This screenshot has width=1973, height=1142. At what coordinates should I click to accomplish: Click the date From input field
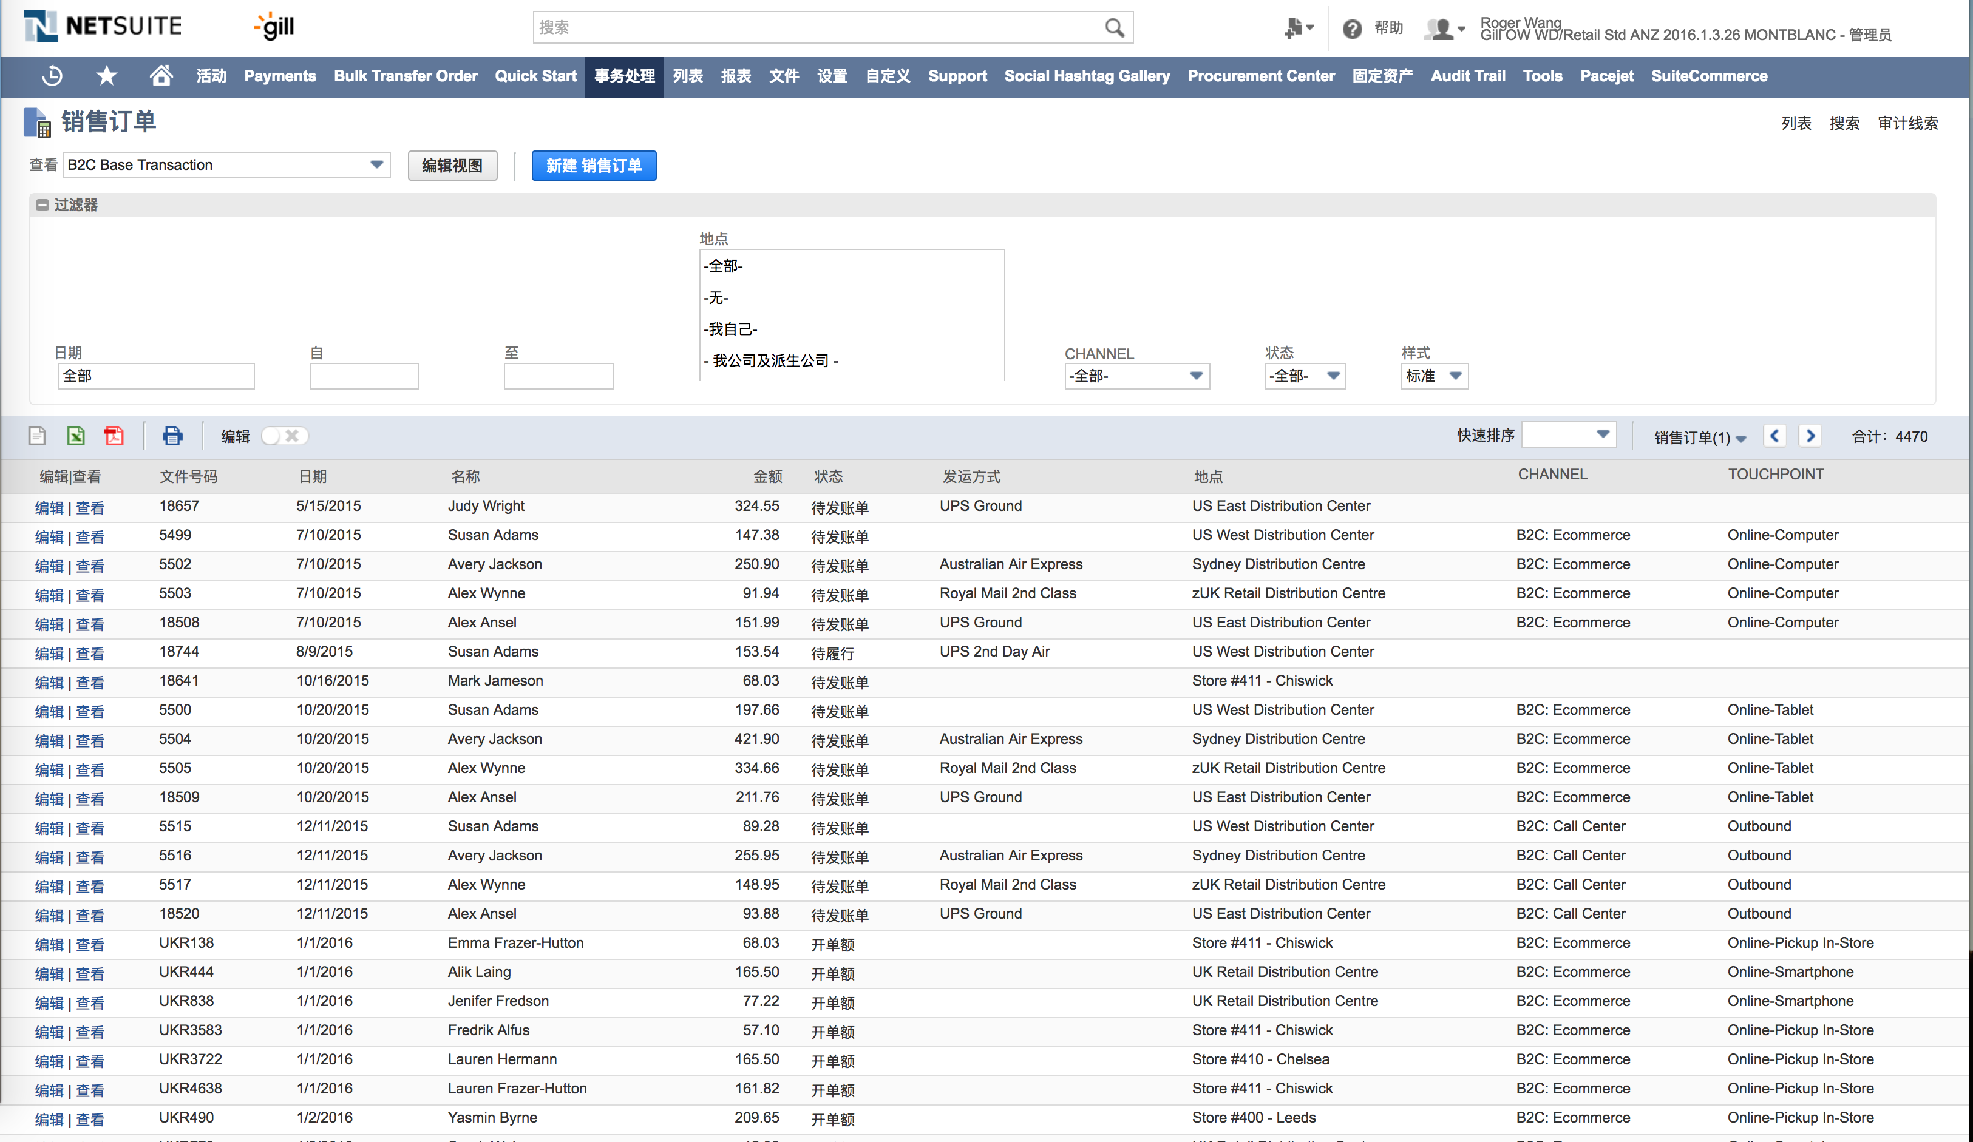[363, 376]
